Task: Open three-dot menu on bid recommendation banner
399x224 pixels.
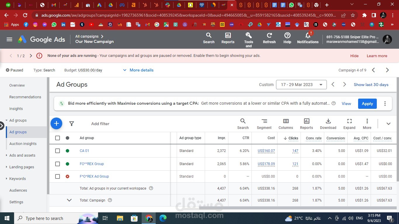Action: [385, 104]
